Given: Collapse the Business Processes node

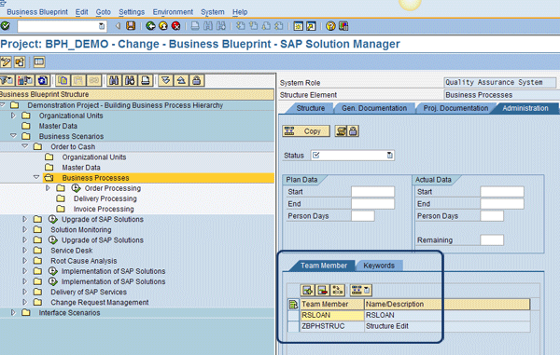Looking at the screenshot, I should tap(36, 177).
